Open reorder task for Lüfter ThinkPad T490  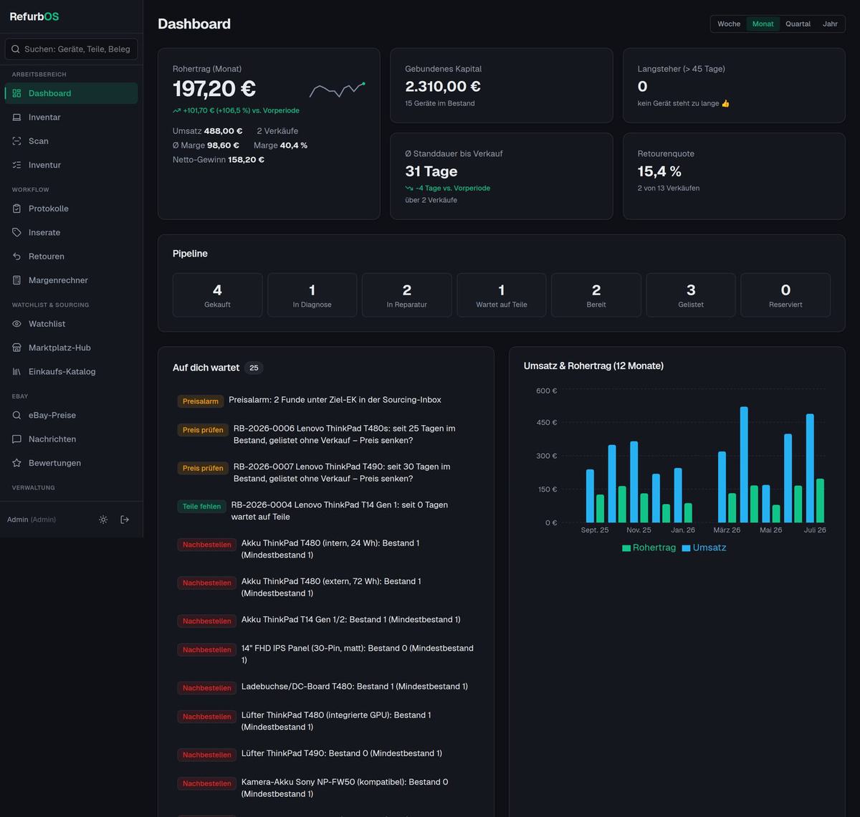point(326,754)
